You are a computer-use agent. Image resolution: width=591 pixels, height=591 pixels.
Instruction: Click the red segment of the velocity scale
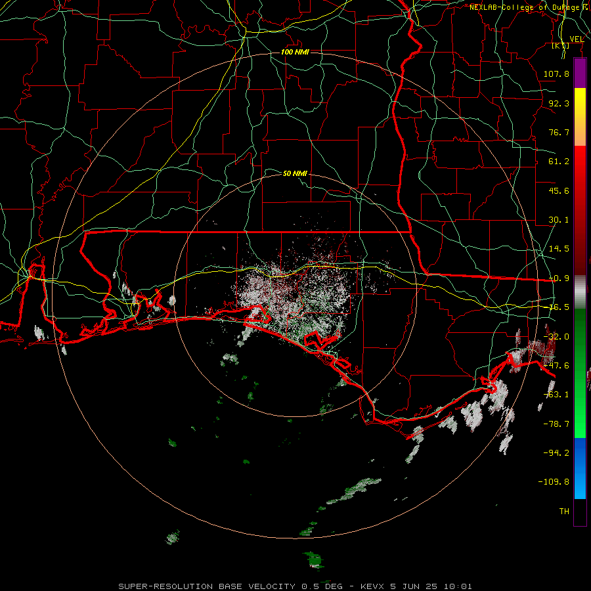(580, 211)
